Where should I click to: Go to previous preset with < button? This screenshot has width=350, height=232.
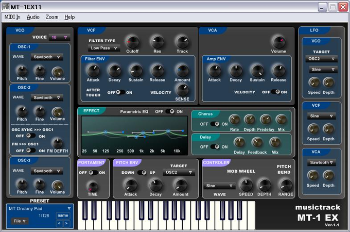[59, 223]
